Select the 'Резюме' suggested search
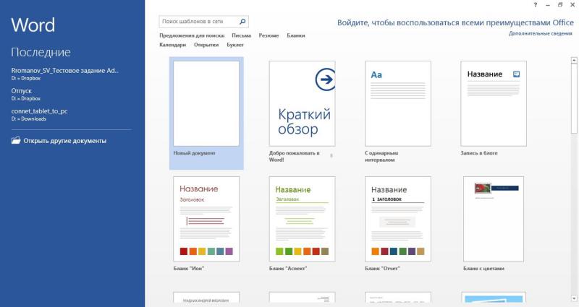Screen dimensions: 579x307 [269, 35]
